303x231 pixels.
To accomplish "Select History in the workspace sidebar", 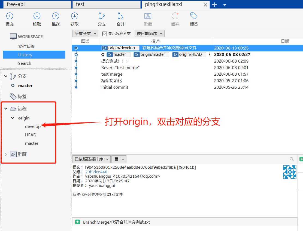I will tap(34, 55).
